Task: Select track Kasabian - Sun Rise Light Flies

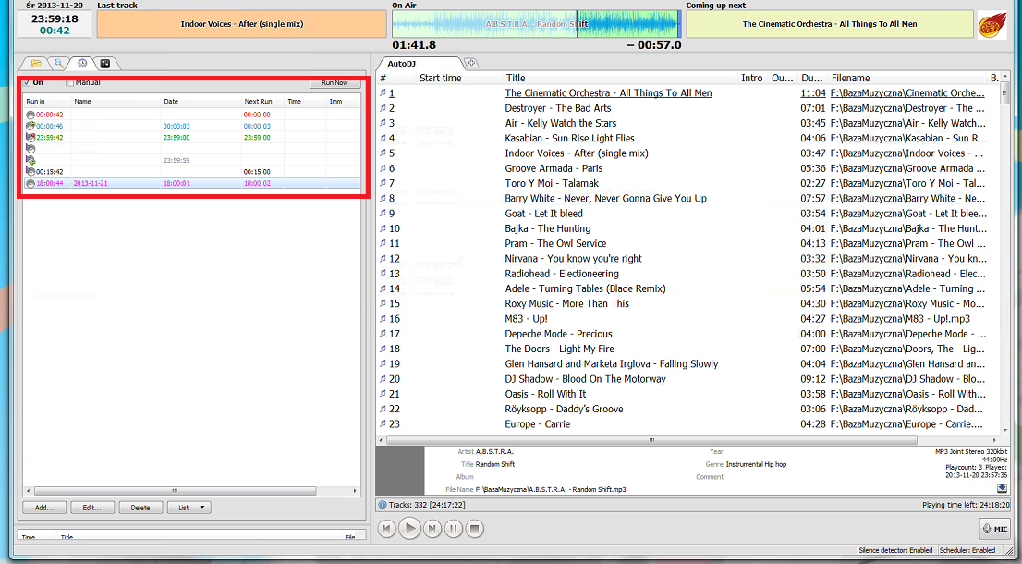Action: [569, 139]
